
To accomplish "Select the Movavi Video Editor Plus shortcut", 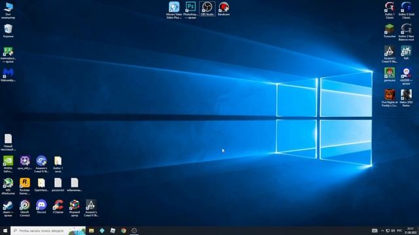I will click(174, 10).
